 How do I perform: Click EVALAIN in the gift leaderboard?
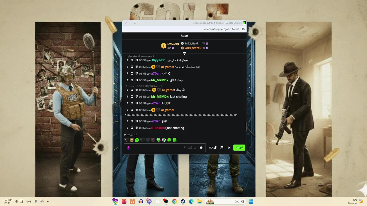(x=173, y=44)
